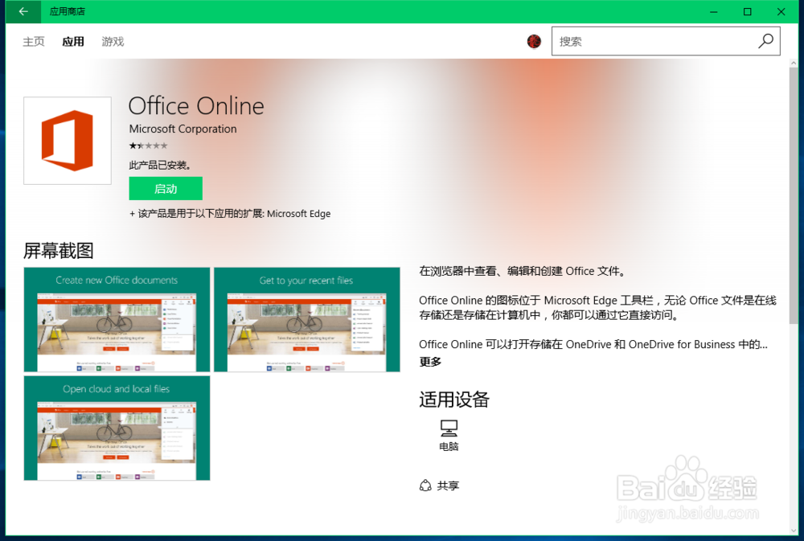Launch the app with 启动 button
Screen dimensions: 804x541
coord(166,189)
